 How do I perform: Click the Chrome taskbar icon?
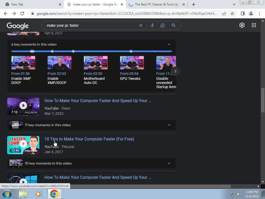click(54, 194)
